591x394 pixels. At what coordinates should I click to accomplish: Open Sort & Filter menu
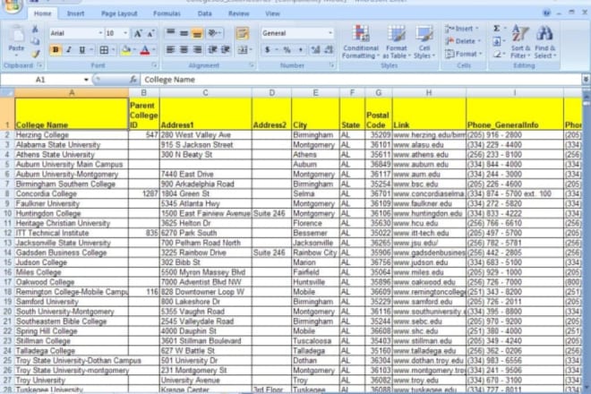coord(520,42)
